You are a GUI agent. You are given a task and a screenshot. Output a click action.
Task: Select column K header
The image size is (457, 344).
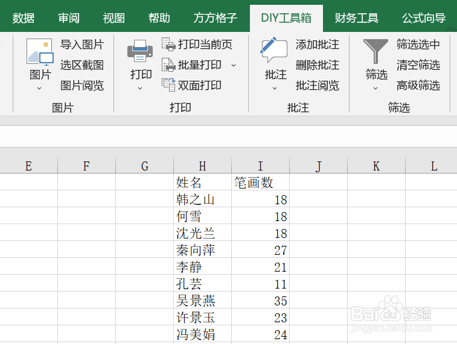pos(376,166)
